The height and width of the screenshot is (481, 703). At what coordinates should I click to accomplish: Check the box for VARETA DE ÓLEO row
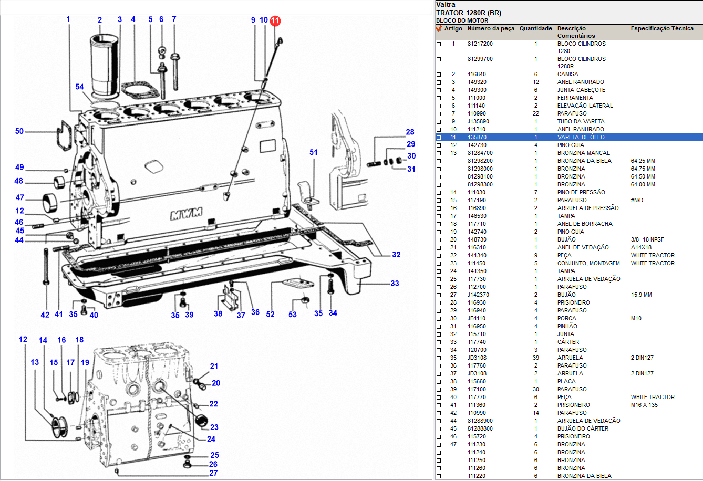(x=439, y=138)
